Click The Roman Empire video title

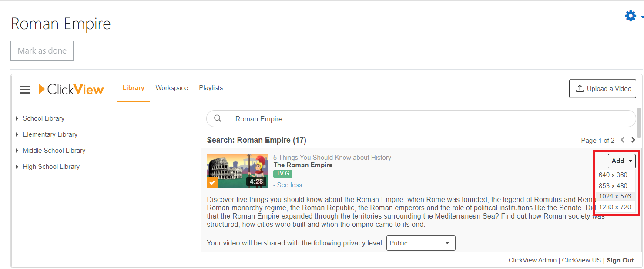pos(303,165)
